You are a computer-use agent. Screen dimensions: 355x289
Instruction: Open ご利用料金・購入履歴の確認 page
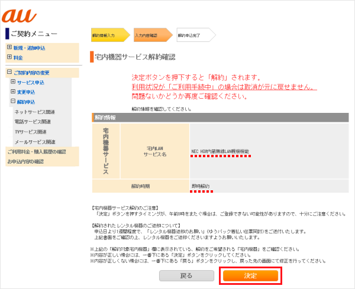[x=37, y=152]
